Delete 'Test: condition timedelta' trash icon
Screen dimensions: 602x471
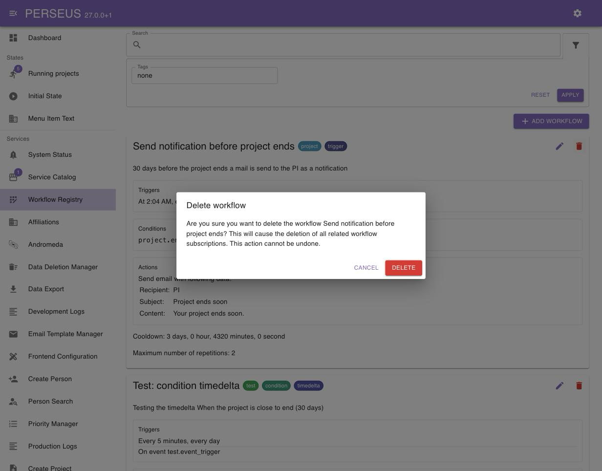(x=579, y=385)
